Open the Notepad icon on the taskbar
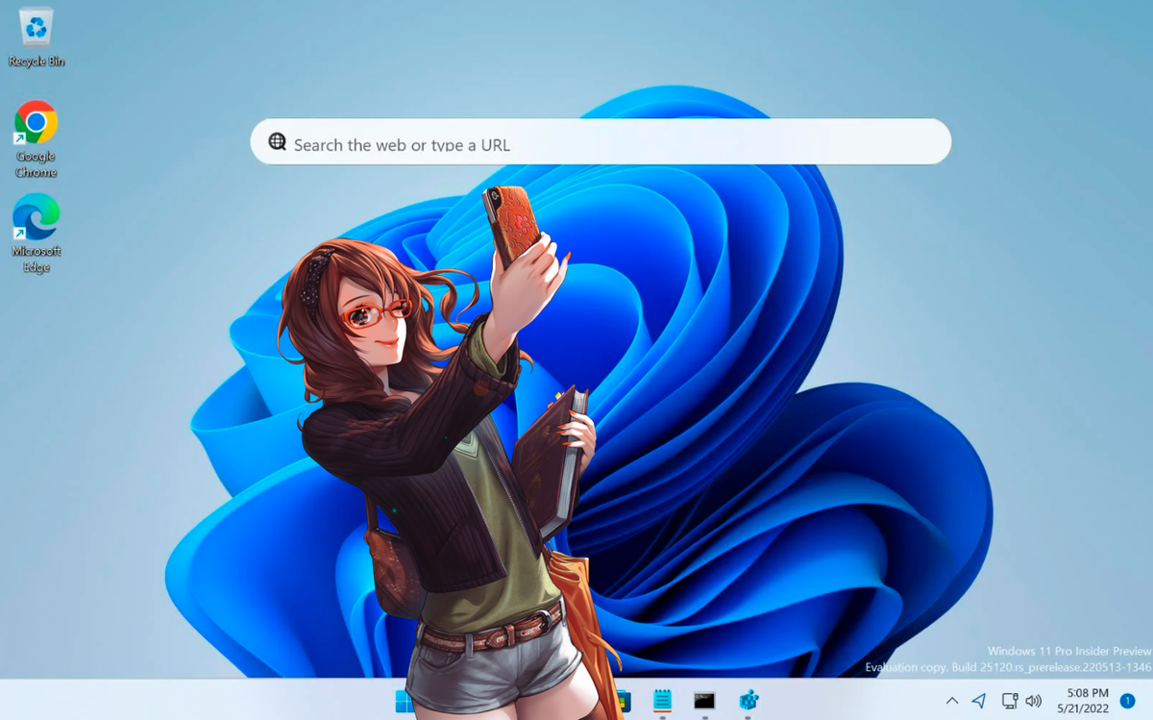Image resolution: width=1153 pixels, height=720 pixels. 662,701
